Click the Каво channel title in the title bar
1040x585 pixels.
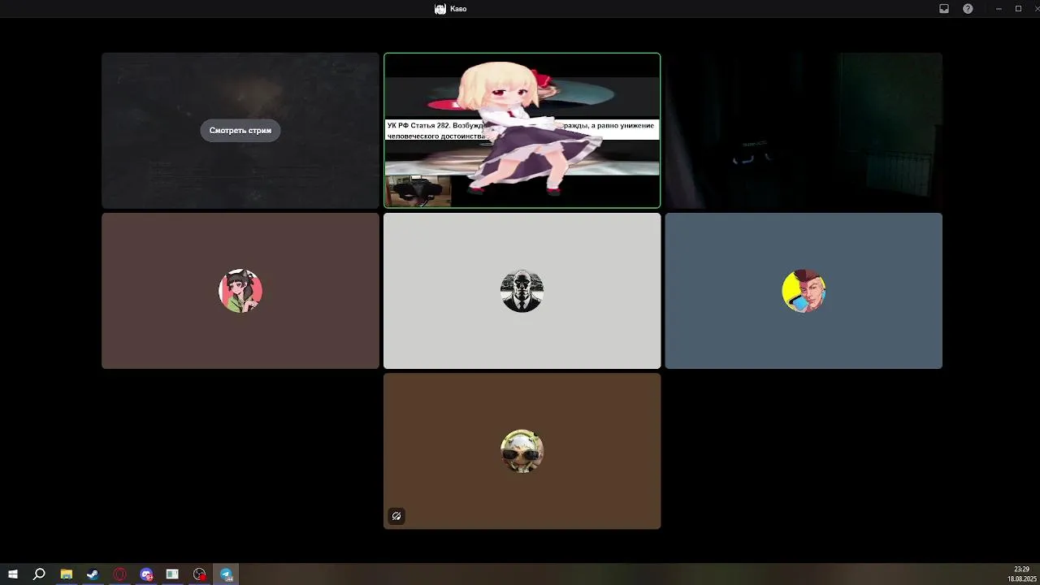point(458,9)
